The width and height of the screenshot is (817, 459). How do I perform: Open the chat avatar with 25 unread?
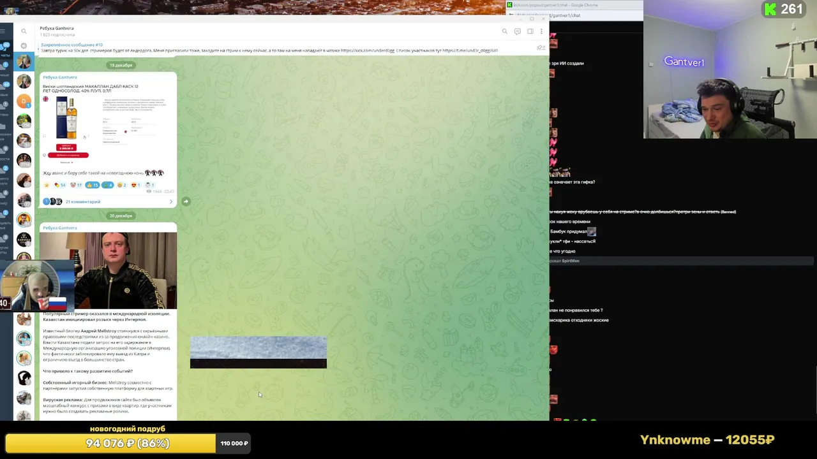point(24,180)
